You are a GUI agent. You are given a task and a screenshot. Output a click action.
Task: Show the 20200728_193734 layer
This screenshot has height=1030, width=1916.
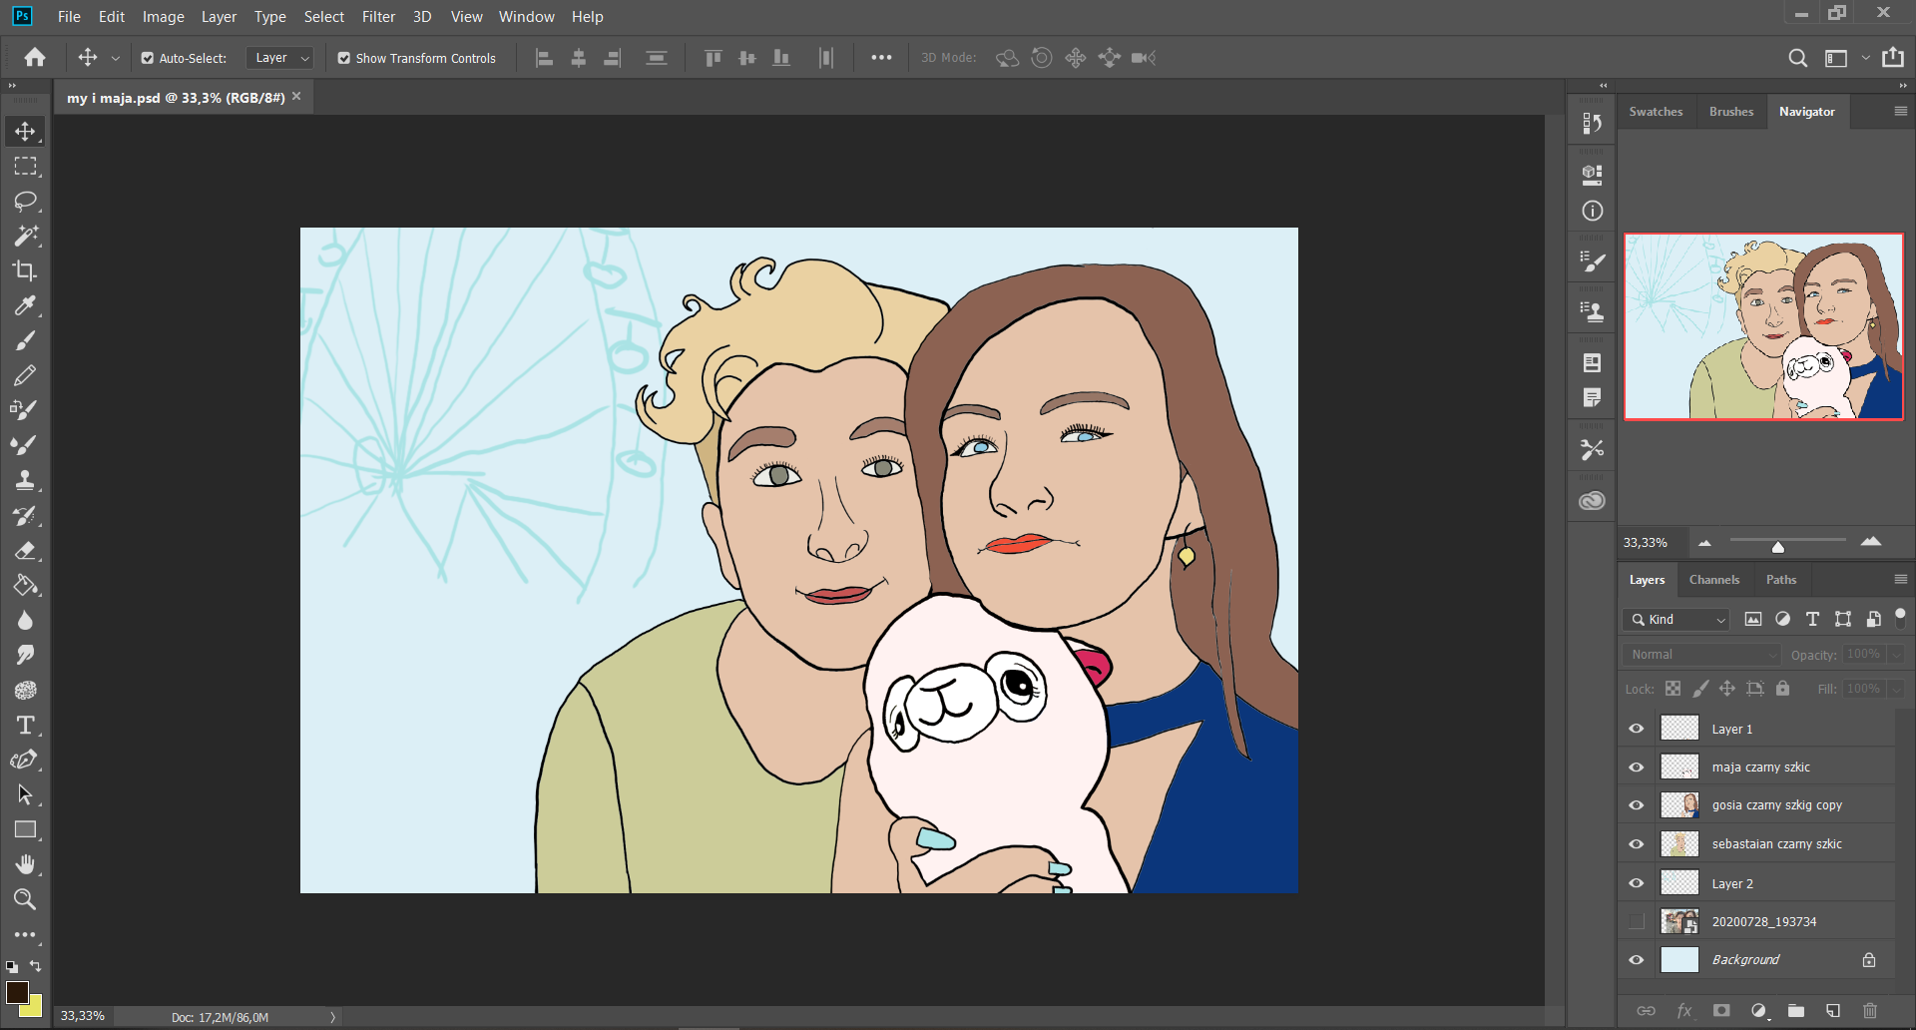1637,921
